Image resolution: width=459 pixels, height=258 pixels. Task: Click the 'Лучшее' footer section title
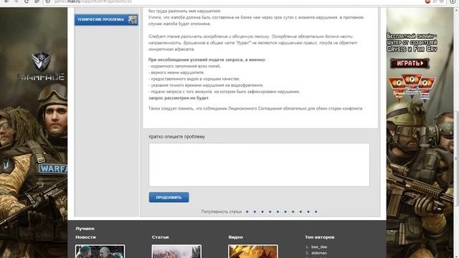pyautogui.click(x=85, y=229)
